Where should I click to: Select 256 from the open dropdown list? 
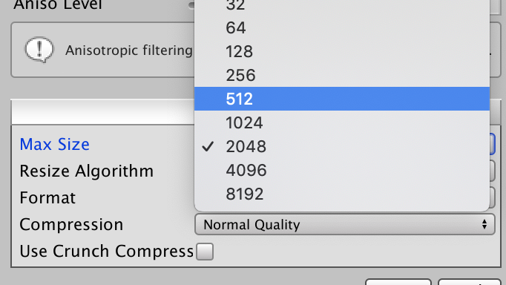coord(342,75)
